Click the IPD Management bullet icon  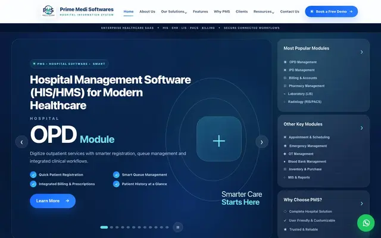click(285, 70)
